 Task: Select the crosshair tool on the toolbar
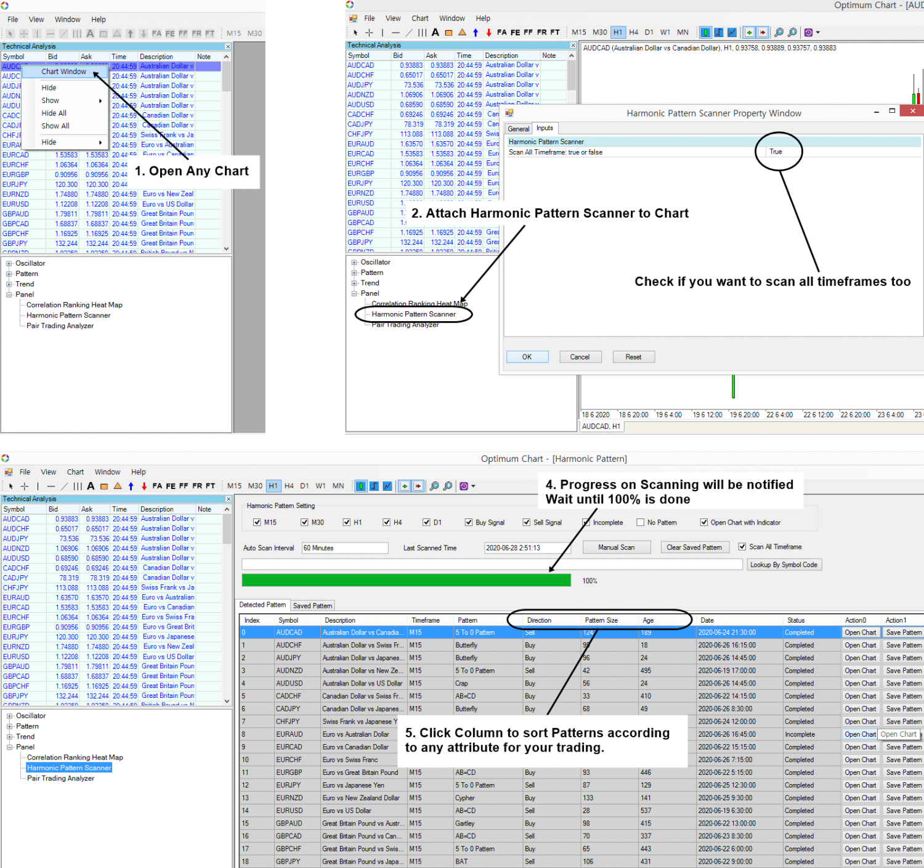[24, 485]
